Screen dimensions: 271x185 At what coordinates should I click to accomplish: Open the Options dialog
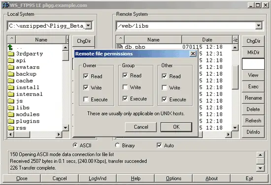[x=173, y=178]
